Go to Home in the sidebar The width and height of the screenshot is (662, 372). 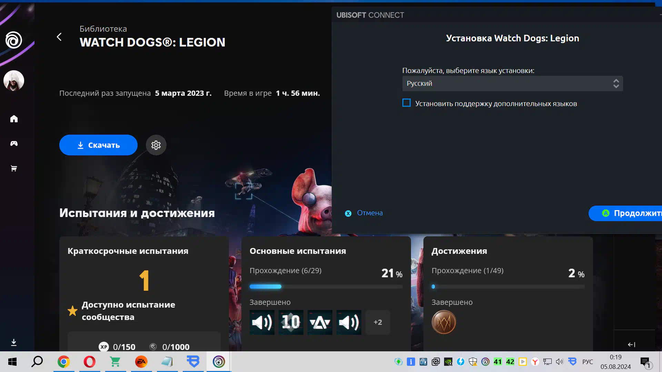tap(14, 119)
